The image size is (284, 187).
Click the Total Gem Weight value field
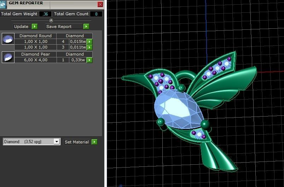[45, 14]
